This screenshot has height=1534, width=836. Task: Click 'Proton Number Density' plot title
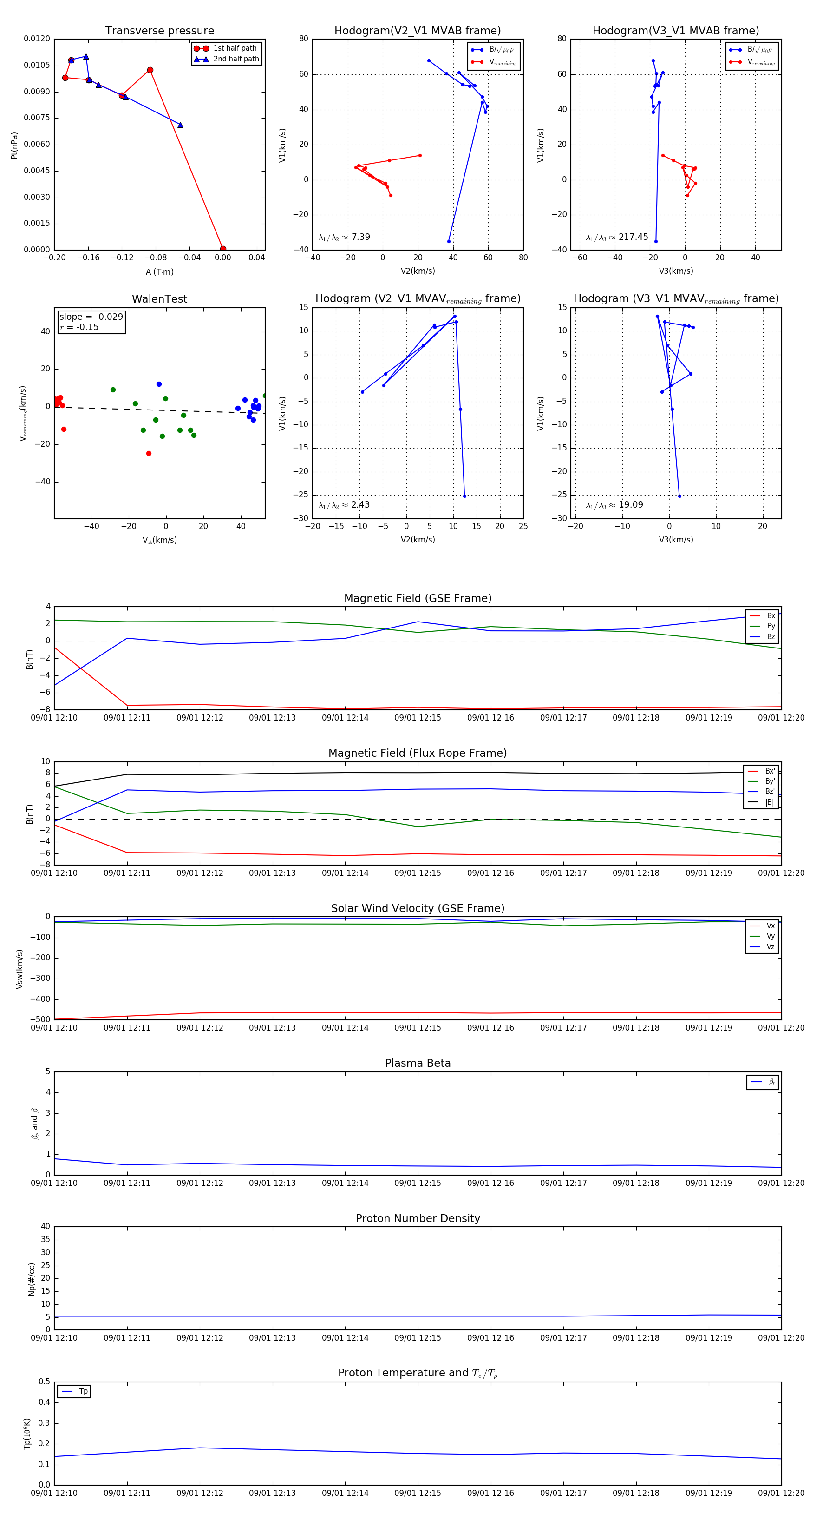(x=418, y=1218)
